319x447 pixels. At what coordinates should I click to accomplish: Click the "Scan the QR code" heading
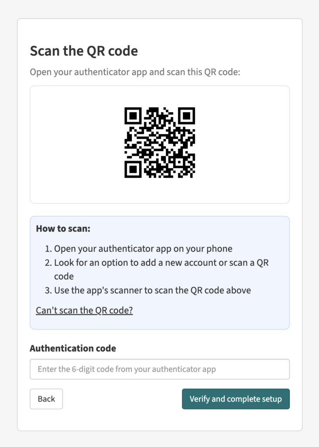point(84,51)
